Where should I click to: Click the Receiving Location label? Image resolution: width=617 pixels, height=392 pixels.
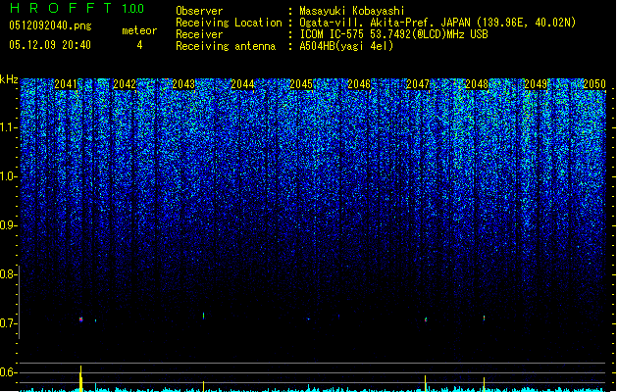click(x=229, y=23)
